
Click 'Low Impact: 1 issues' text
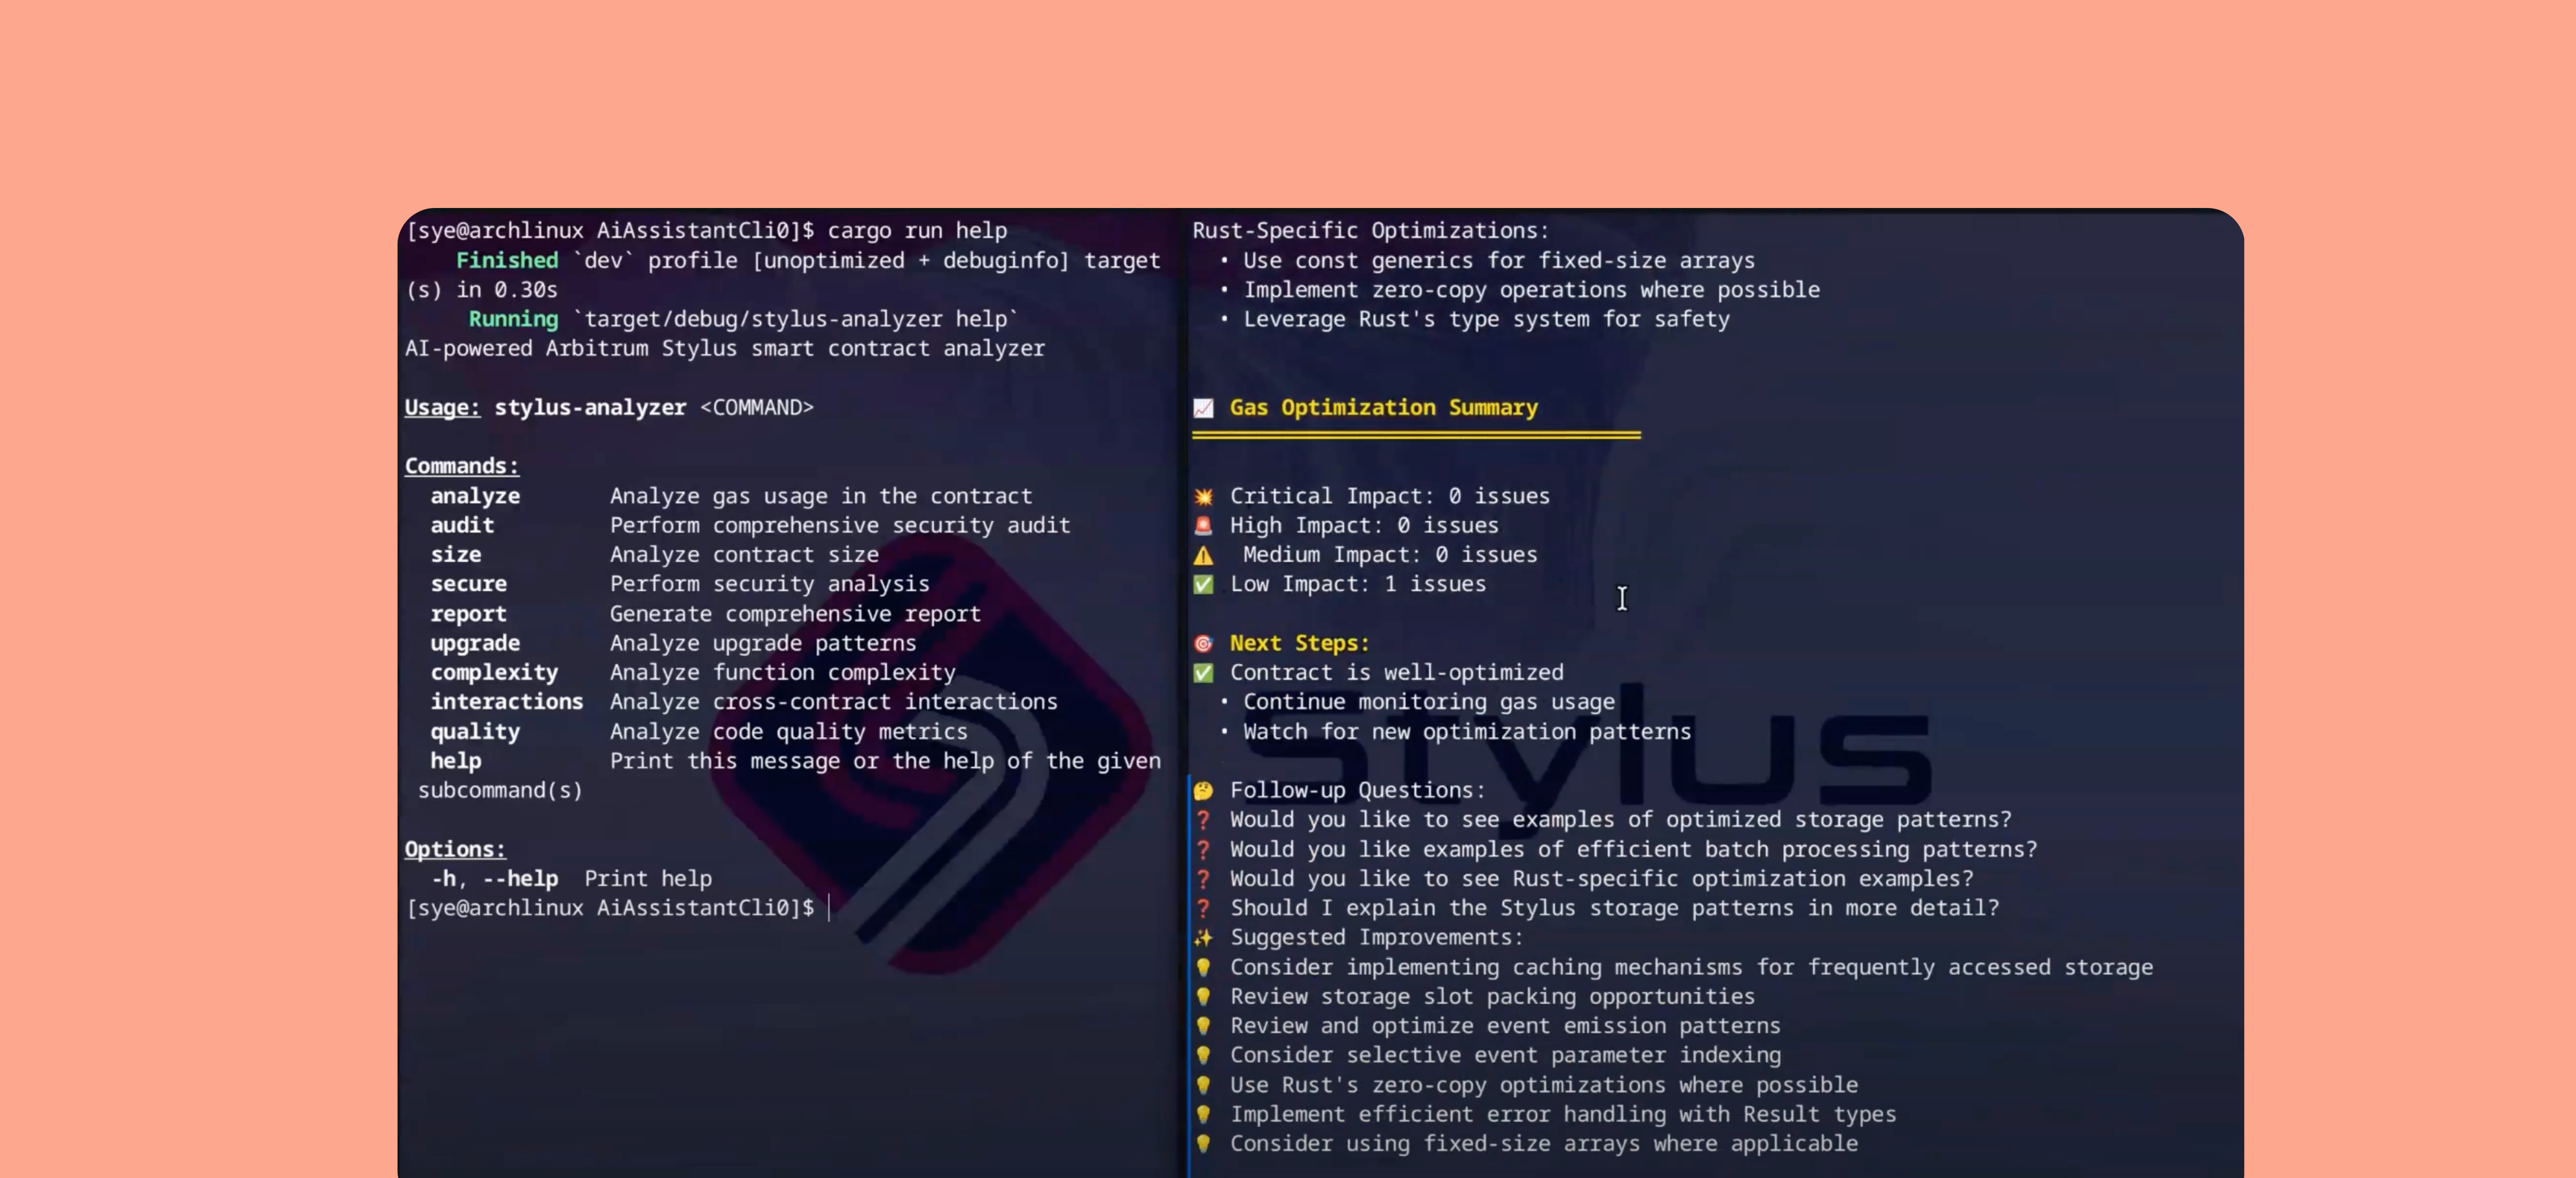(x=1358, y=585)
